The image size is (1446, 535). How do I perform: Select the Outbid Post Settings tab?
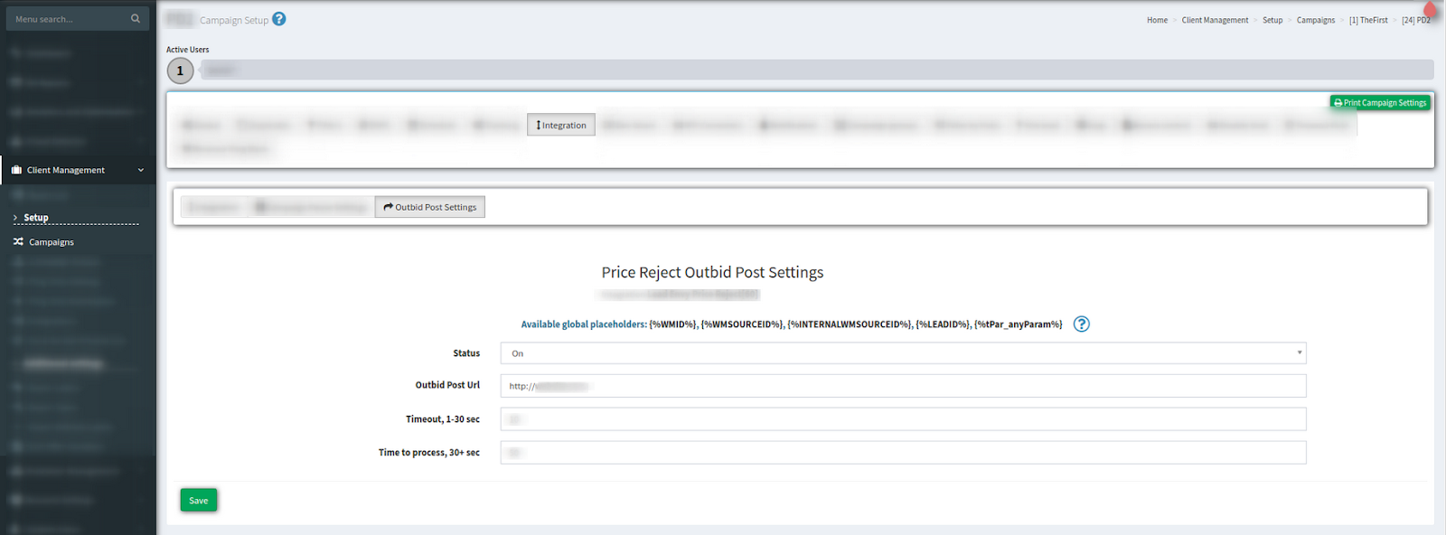(x=430, y=208)
